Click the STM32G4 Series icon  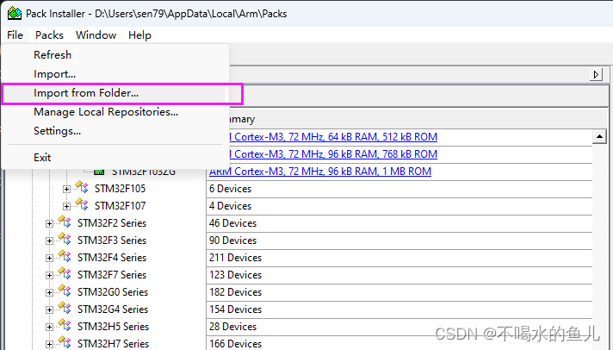65,308
